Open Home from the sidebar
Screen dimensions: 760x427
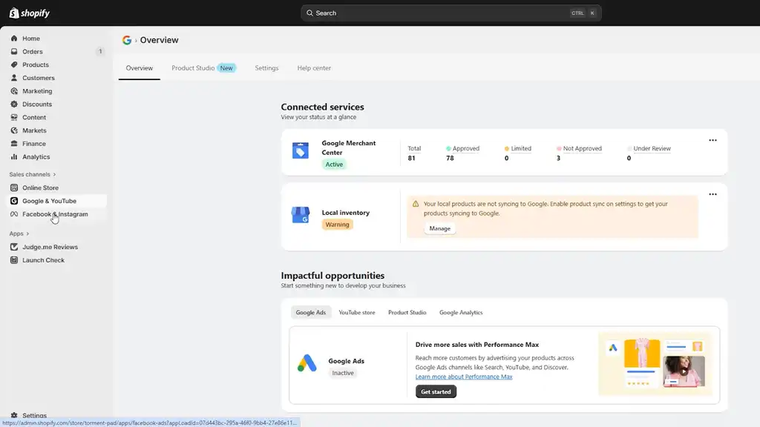[30, 39]
